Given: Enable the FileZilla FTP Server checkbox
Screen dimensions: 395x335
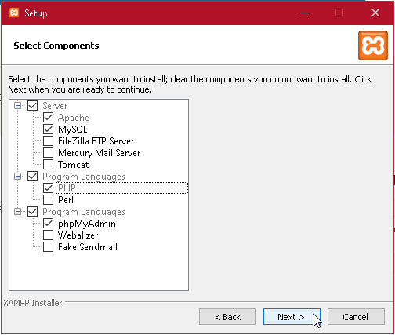Looking at the screenshot, I should (49, 141).
